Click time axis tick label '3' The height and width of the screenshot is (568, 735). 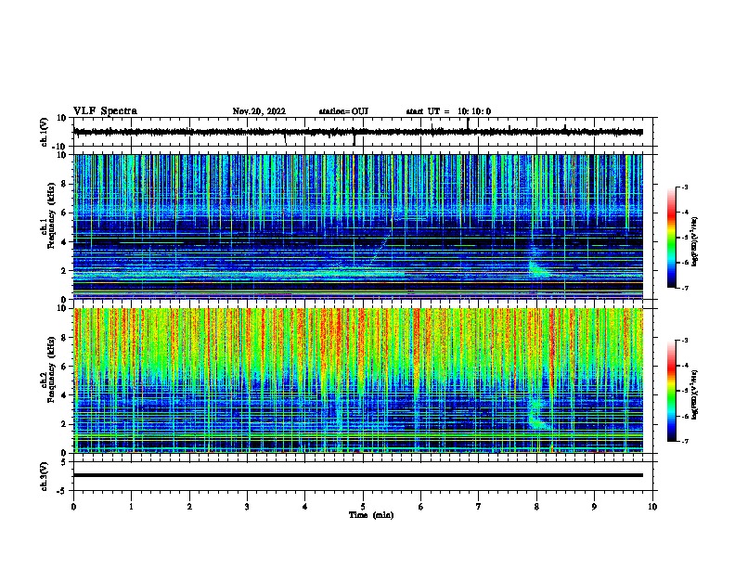tap(247, 507)
